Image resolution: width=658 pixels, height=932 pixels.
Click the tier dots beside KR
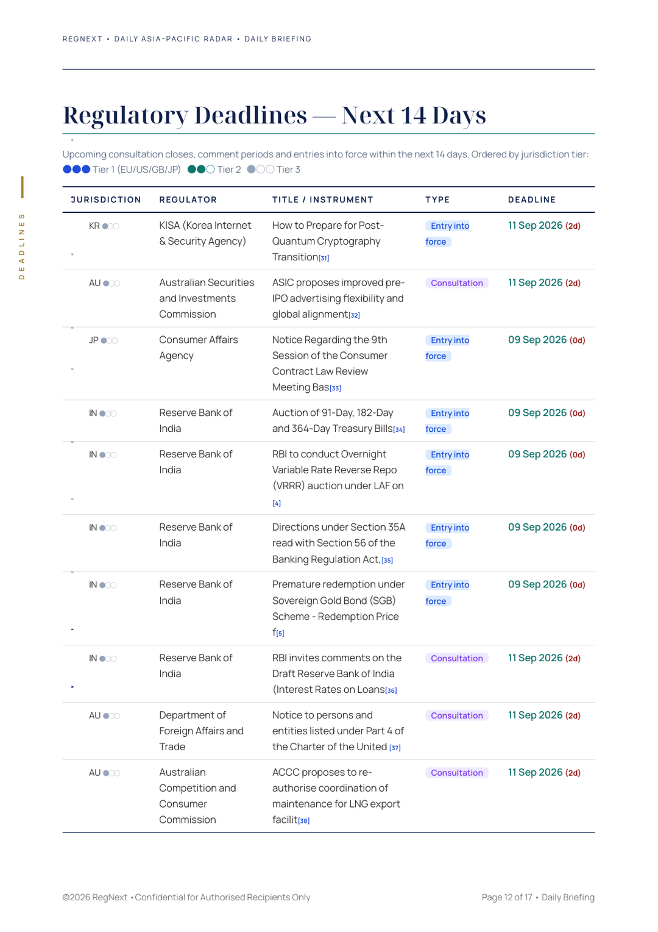[x=111, y=226]
